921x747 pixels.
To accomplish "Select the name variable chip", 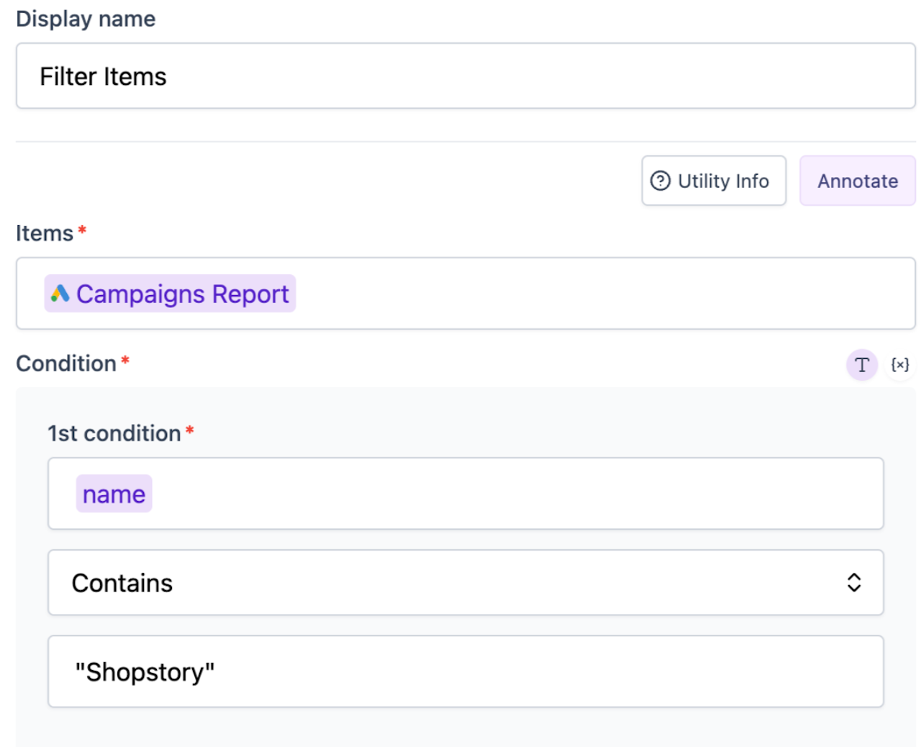I will tap(114, 494).
